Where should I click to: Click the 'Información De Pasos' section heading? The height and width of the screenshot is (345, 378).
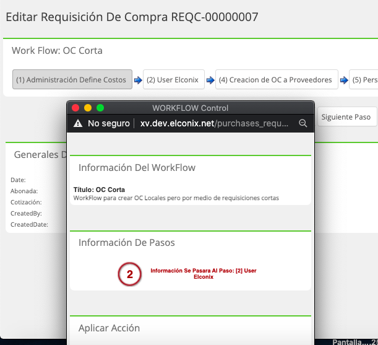[x=127, y=243]
